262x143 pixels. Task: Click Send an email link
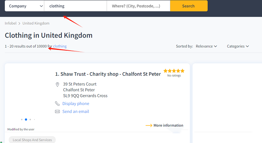tap(76, 111)
